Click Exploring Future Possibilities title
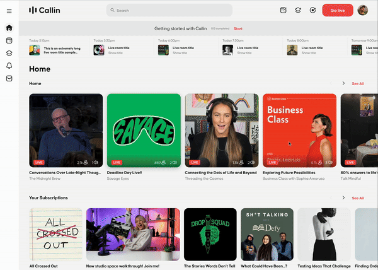 point(289,173)
